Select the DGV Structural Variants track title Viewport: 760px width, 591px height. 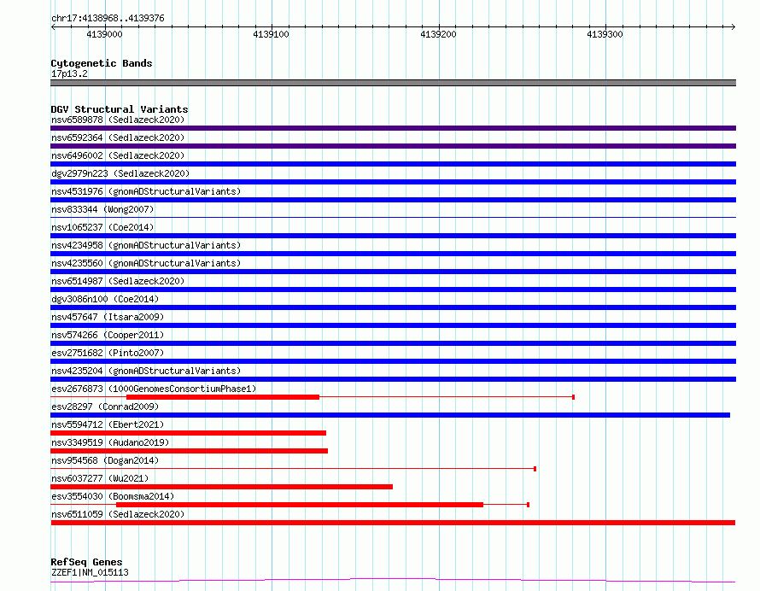click(x=120, y=109)
